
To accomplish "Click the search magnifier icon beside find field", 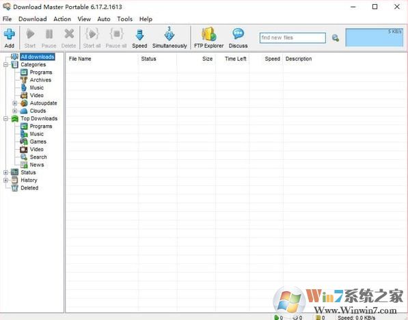I will click(x=336, y=38).
